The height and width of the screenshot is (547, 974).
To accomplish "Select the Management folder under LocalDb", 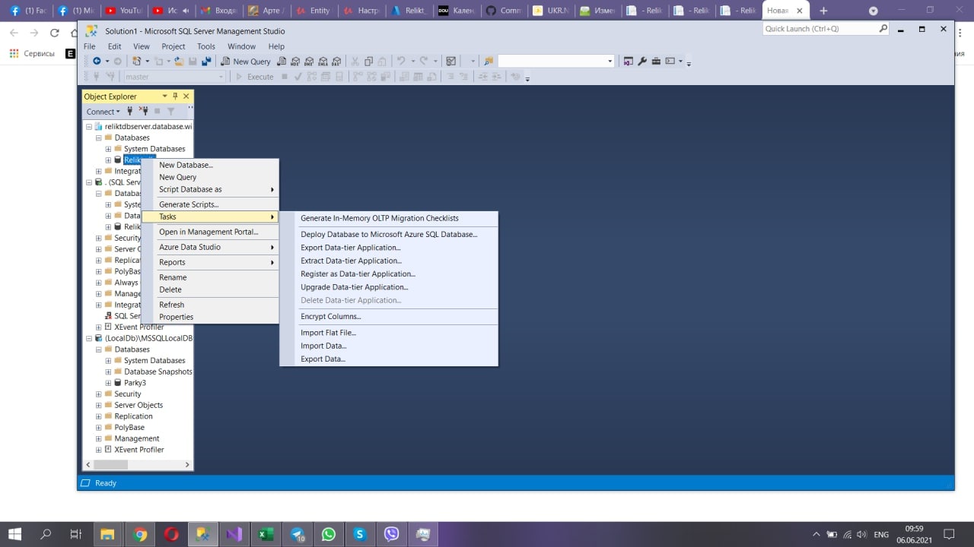I will pyautogui.click(x=136, y=438).
